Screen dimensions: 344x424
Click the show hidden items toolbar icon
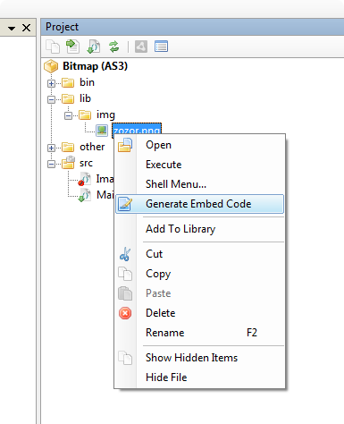(53, 47)
